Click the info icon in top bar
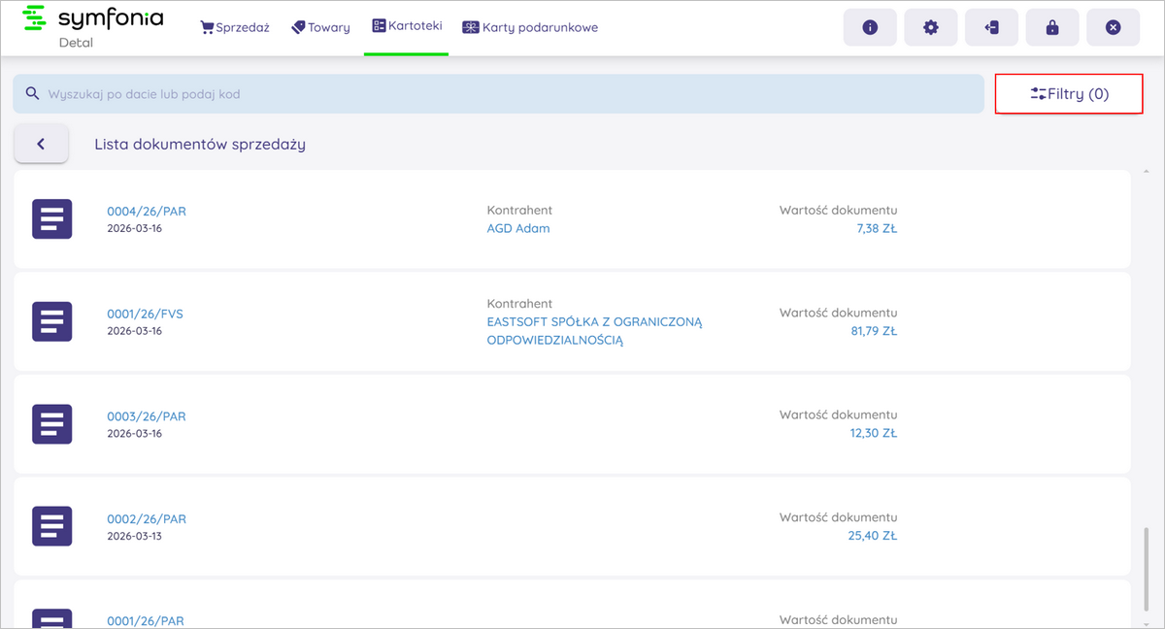The width and height of the screenshot is (1165, 629). coord(870,27)
